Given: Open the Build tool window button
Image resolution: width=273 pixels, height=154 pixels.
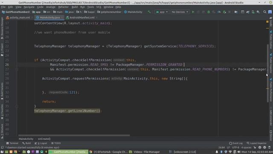Looking at the screenshot, I should tap(26, 143).
